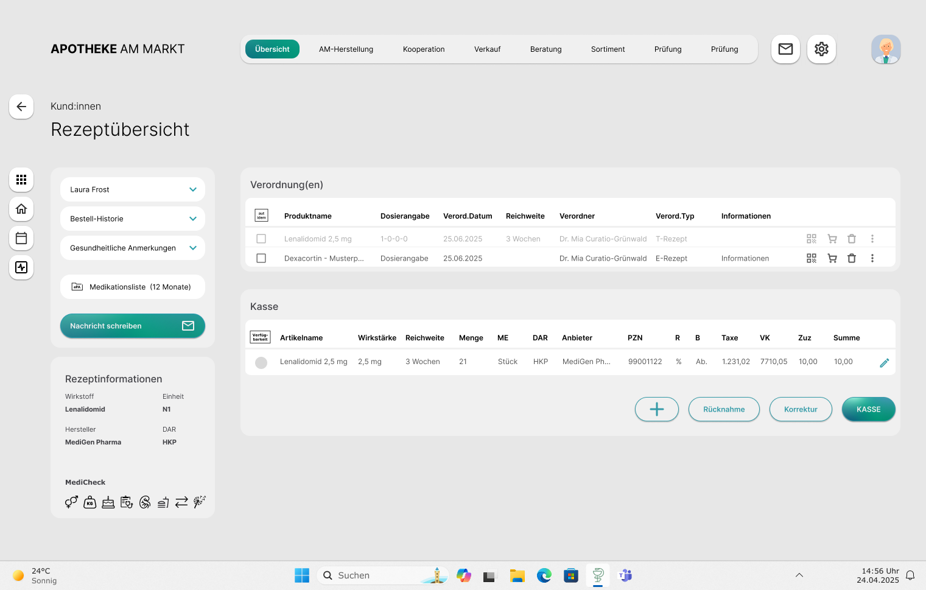
Task: Open the notification bell in the taskbar
Action: tap(910, 575)
